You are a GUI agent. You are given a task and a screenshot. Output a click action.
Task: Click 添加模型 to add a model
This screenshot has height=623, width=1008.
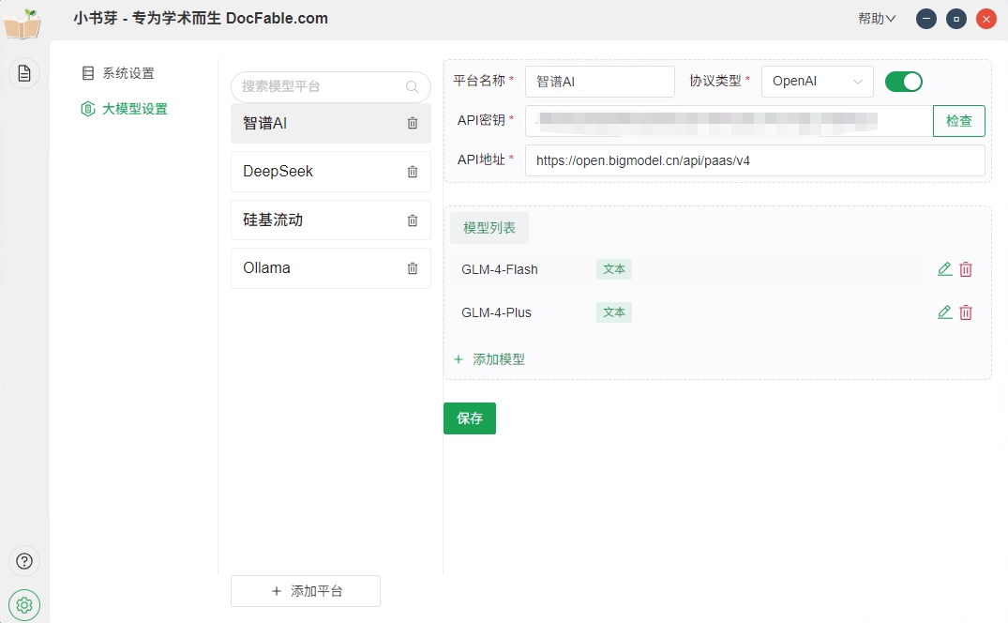(489, 359)
